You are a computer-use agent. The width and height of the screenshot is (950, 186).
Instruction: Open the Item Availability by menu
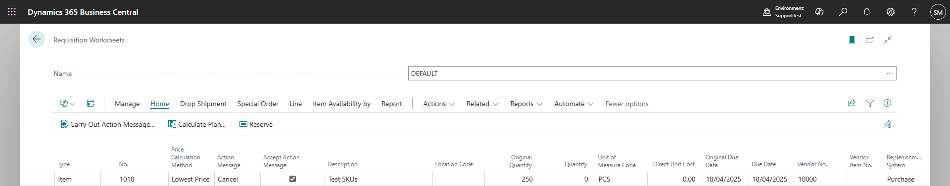point(341,104)
